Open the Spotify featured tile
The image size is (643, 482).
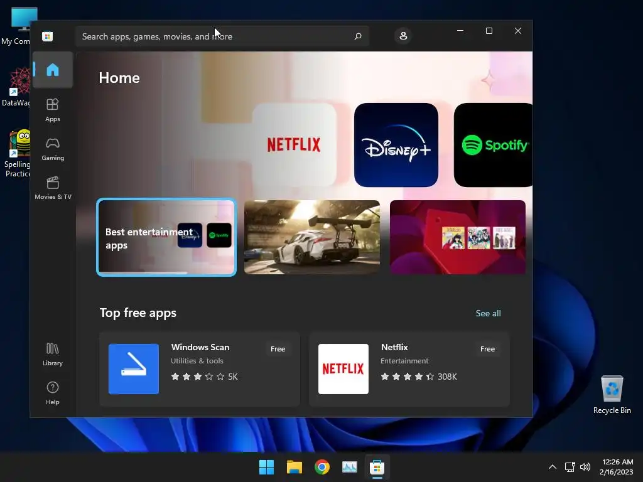point(493,145)
